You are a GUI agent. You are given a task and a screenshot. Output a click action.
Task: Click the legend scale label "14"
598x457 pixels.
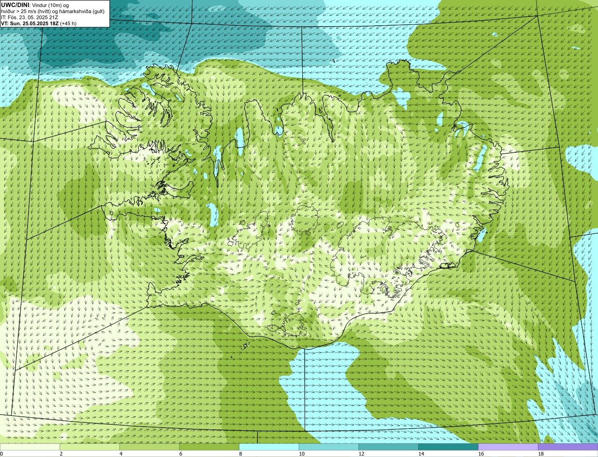click(421, 454)
